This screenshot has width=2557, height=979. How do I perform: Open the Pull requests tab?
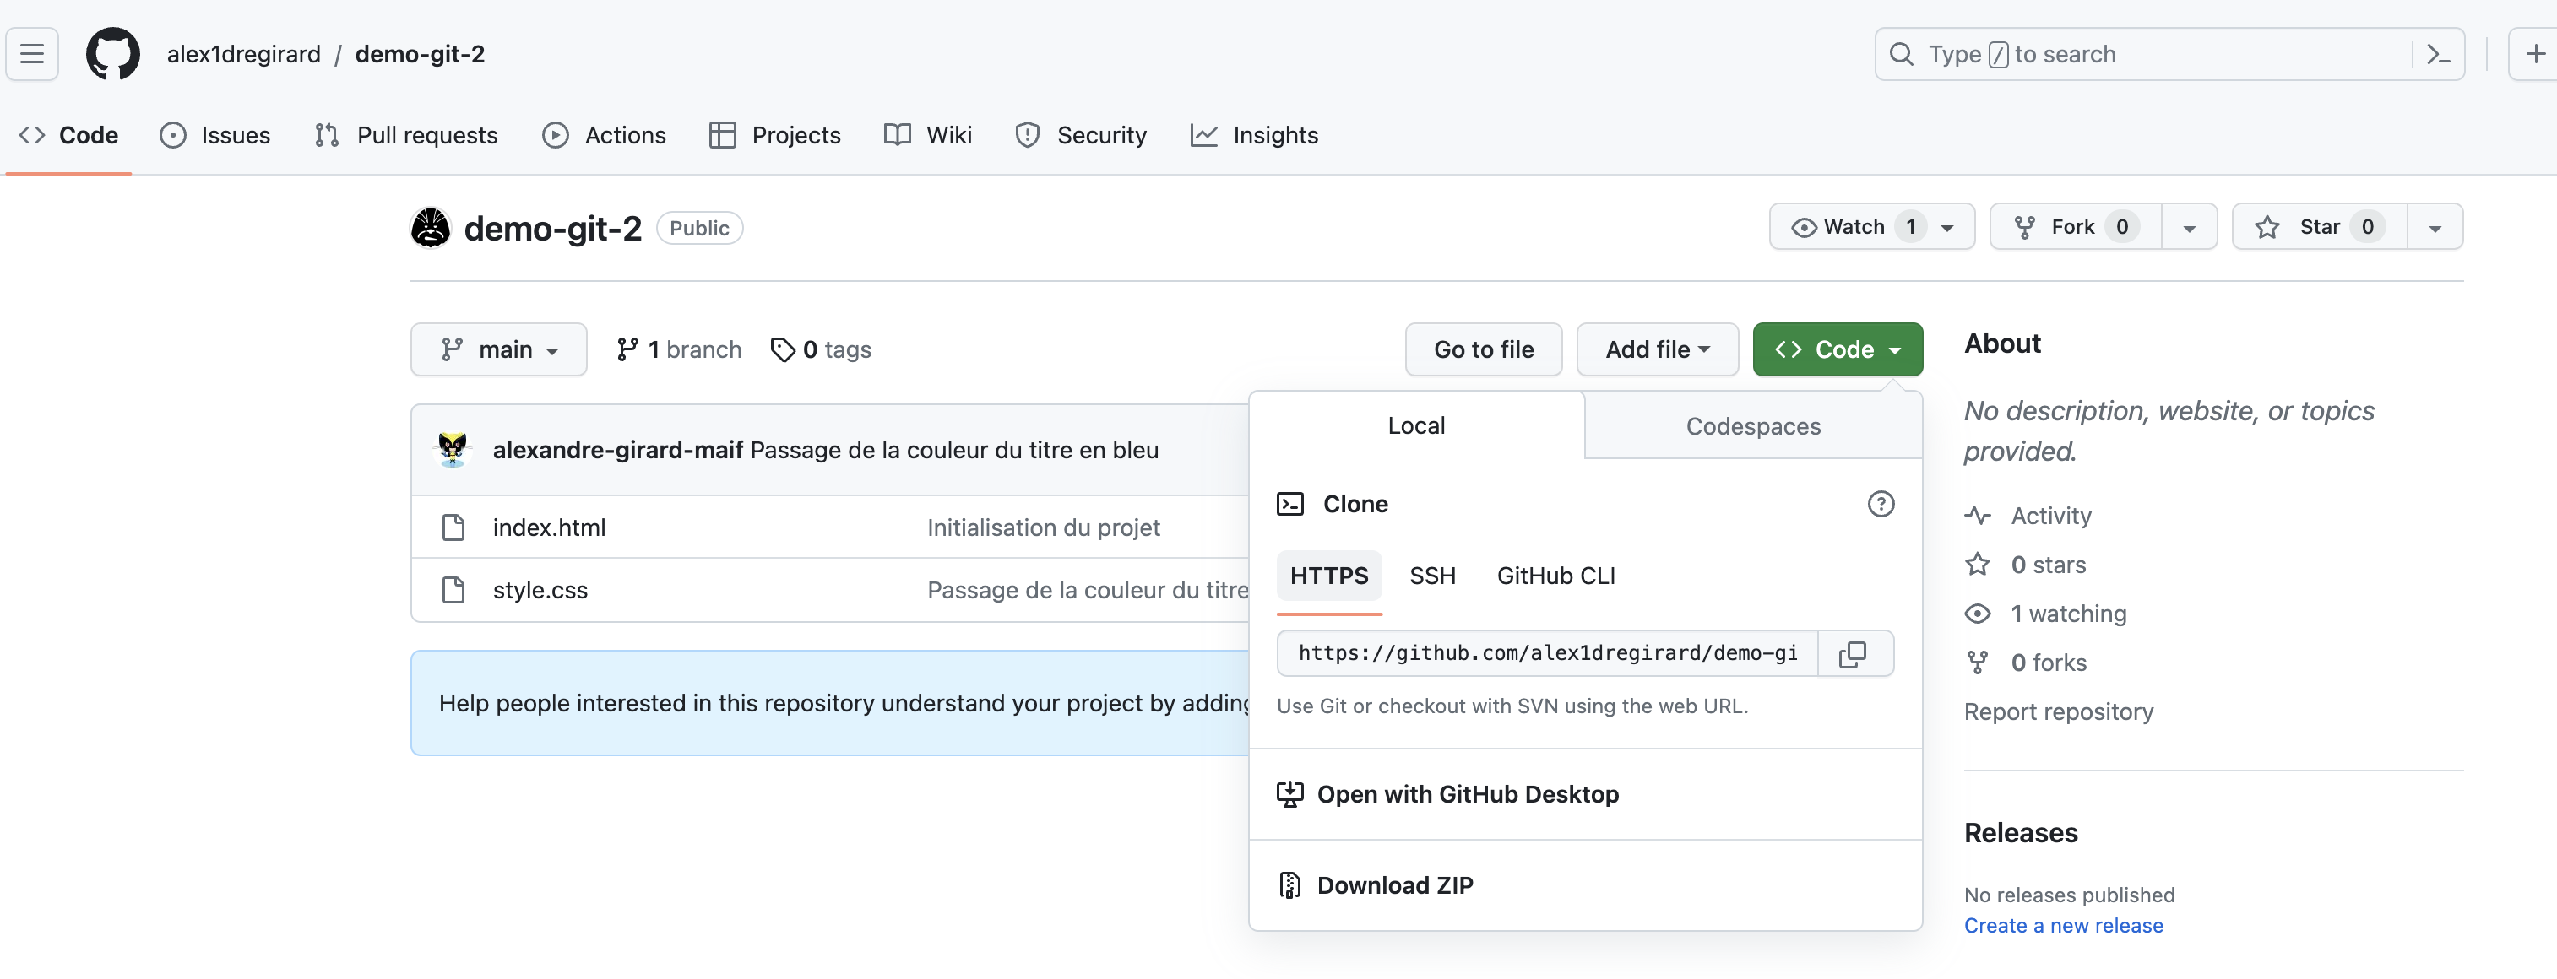coord(406,135)
